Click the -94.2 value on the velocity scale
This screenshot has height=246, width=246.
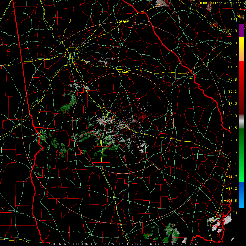point(232,189)
